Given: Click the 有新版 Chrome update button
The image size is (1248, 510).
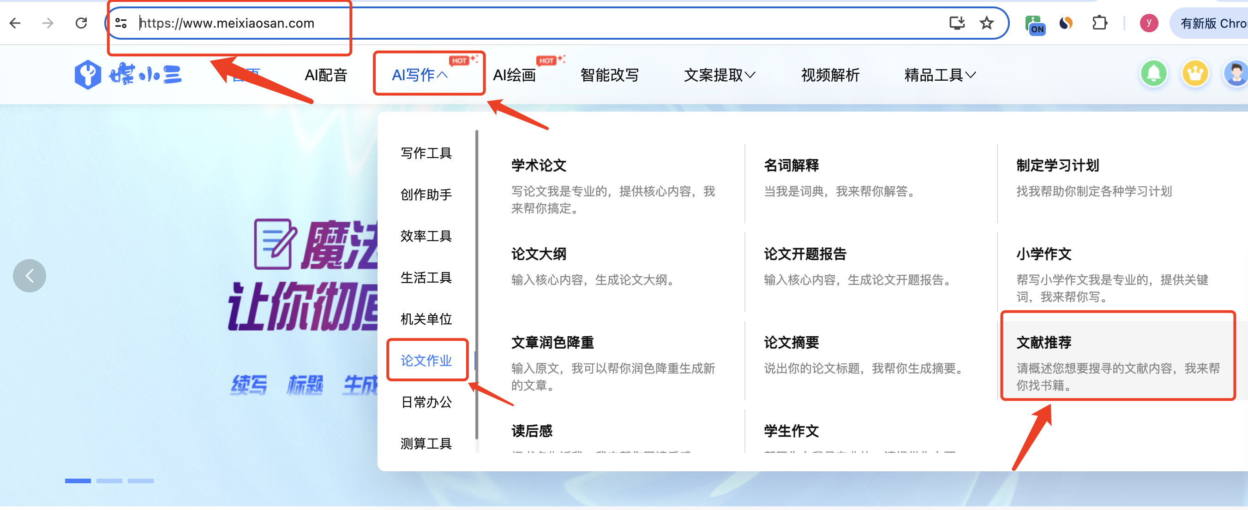Looking at the screenshot, I should pos(1210,23).
